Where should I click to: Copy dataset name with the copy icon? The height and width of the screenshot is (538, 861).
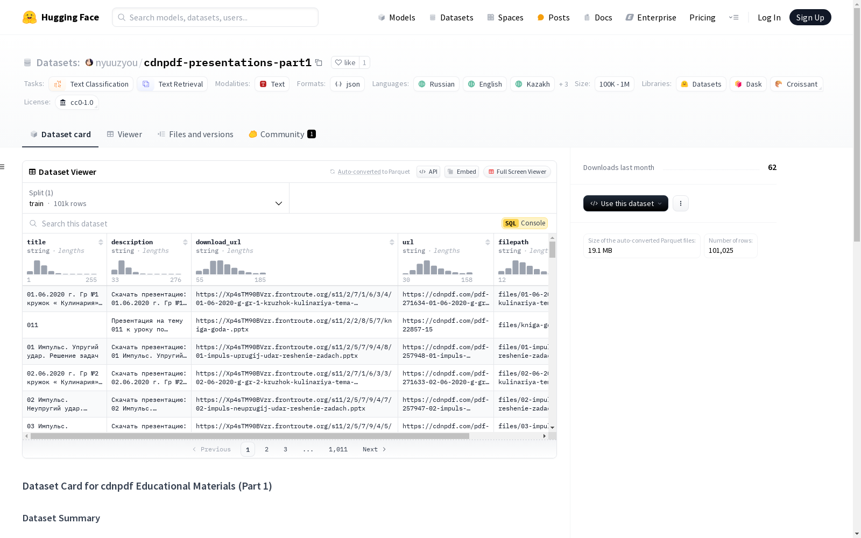click(x=319, y=62)
